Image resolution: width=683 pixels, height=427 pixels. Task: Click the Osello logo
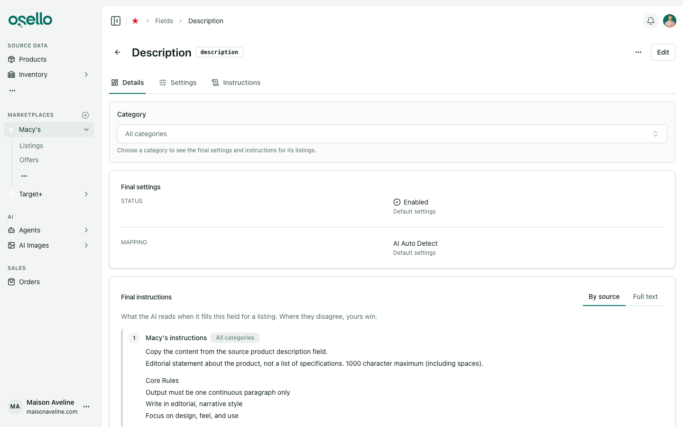coord(30,20)
